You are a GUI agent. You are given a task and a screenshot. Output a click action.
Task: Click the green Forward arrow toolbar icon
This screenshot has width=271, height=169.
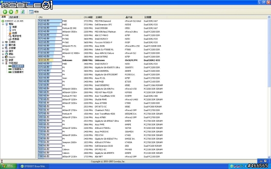click(11, 12)
